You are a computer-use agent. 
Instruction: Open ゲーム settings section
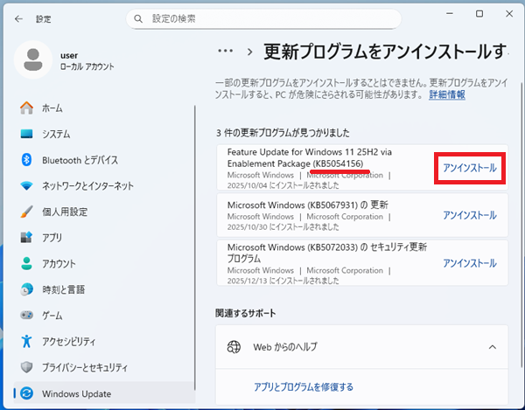pyautogui.click(x=52, y=315)
